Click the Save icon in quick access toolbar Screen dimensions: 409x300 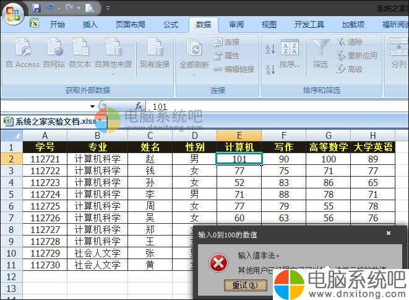tap(37, 8)
